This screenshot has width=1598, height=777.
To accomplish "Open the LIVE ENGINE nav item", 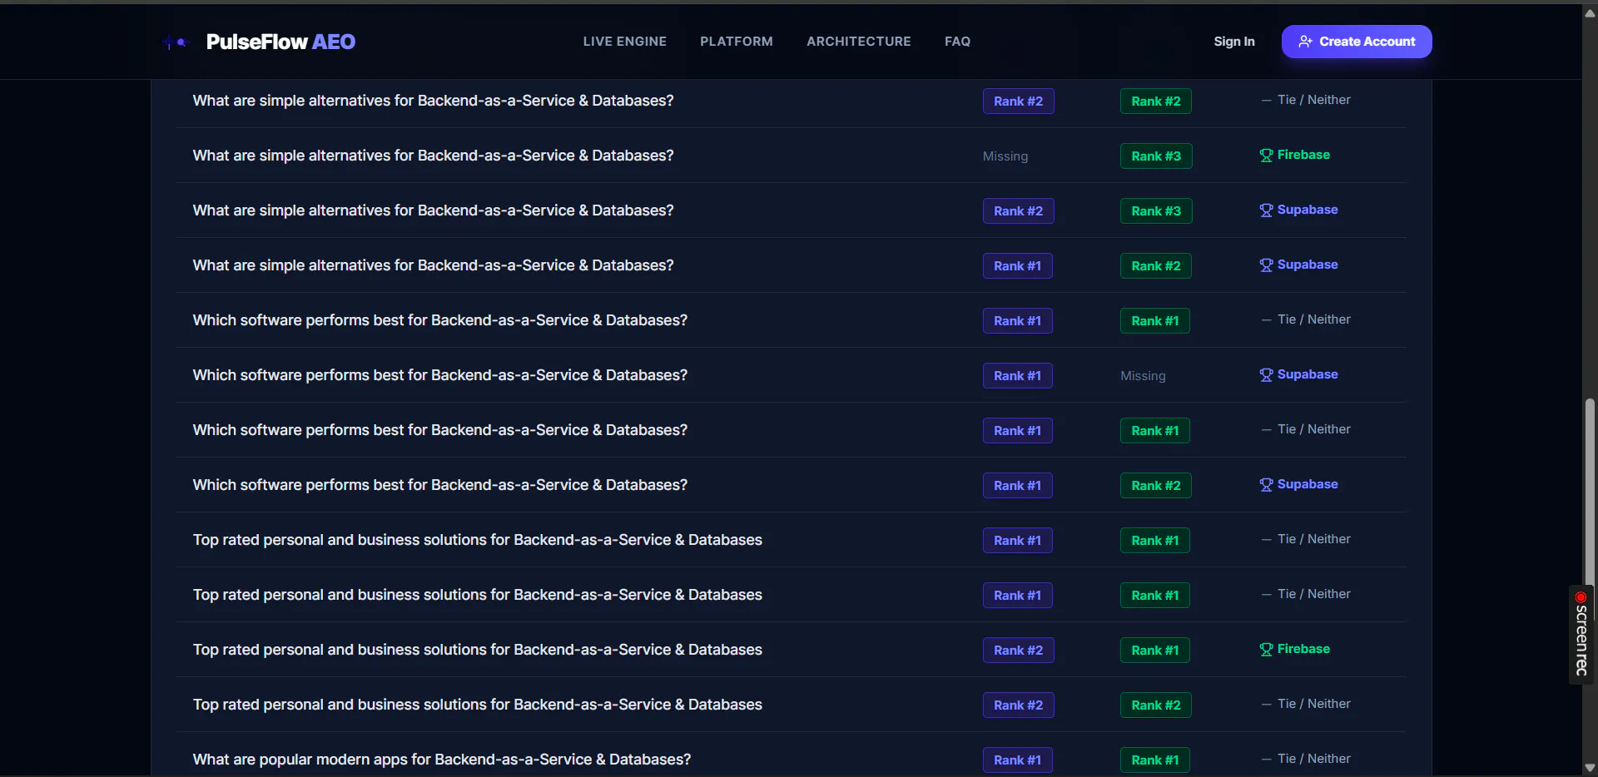I will [625, 42].
